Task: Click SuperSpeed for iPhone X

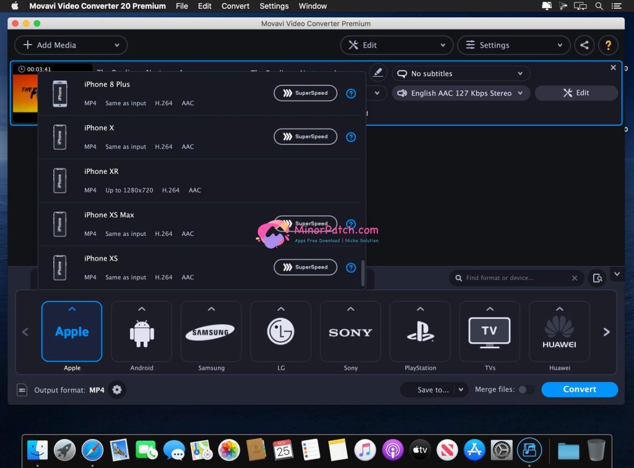Action: [x=305, y=137]
